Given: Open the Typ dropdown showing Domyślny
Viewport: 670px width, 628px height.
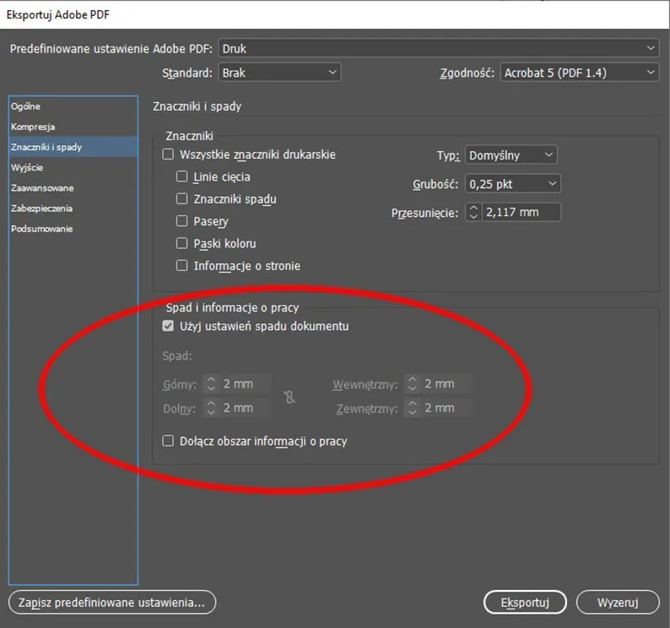Looking at the screenshot, I should pyautogui.click(x=511, y=155).
